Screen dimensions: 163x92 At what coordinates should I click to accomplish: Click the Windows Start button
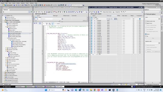[46, 90]
